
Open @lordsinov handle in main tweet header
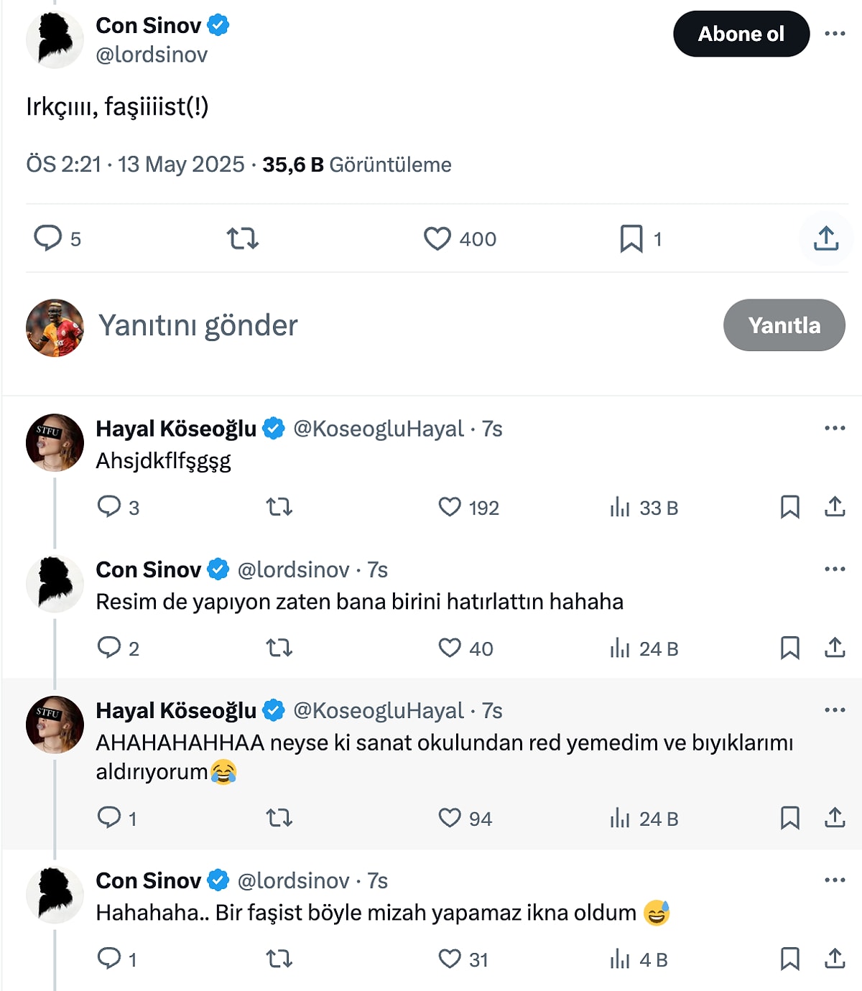coord(152,55)
